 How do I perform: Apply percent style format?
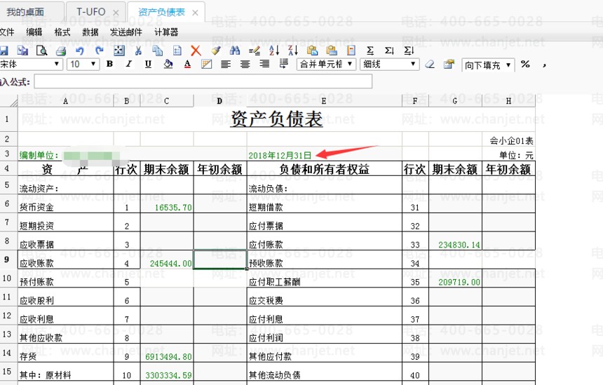[x=525, y=65]
